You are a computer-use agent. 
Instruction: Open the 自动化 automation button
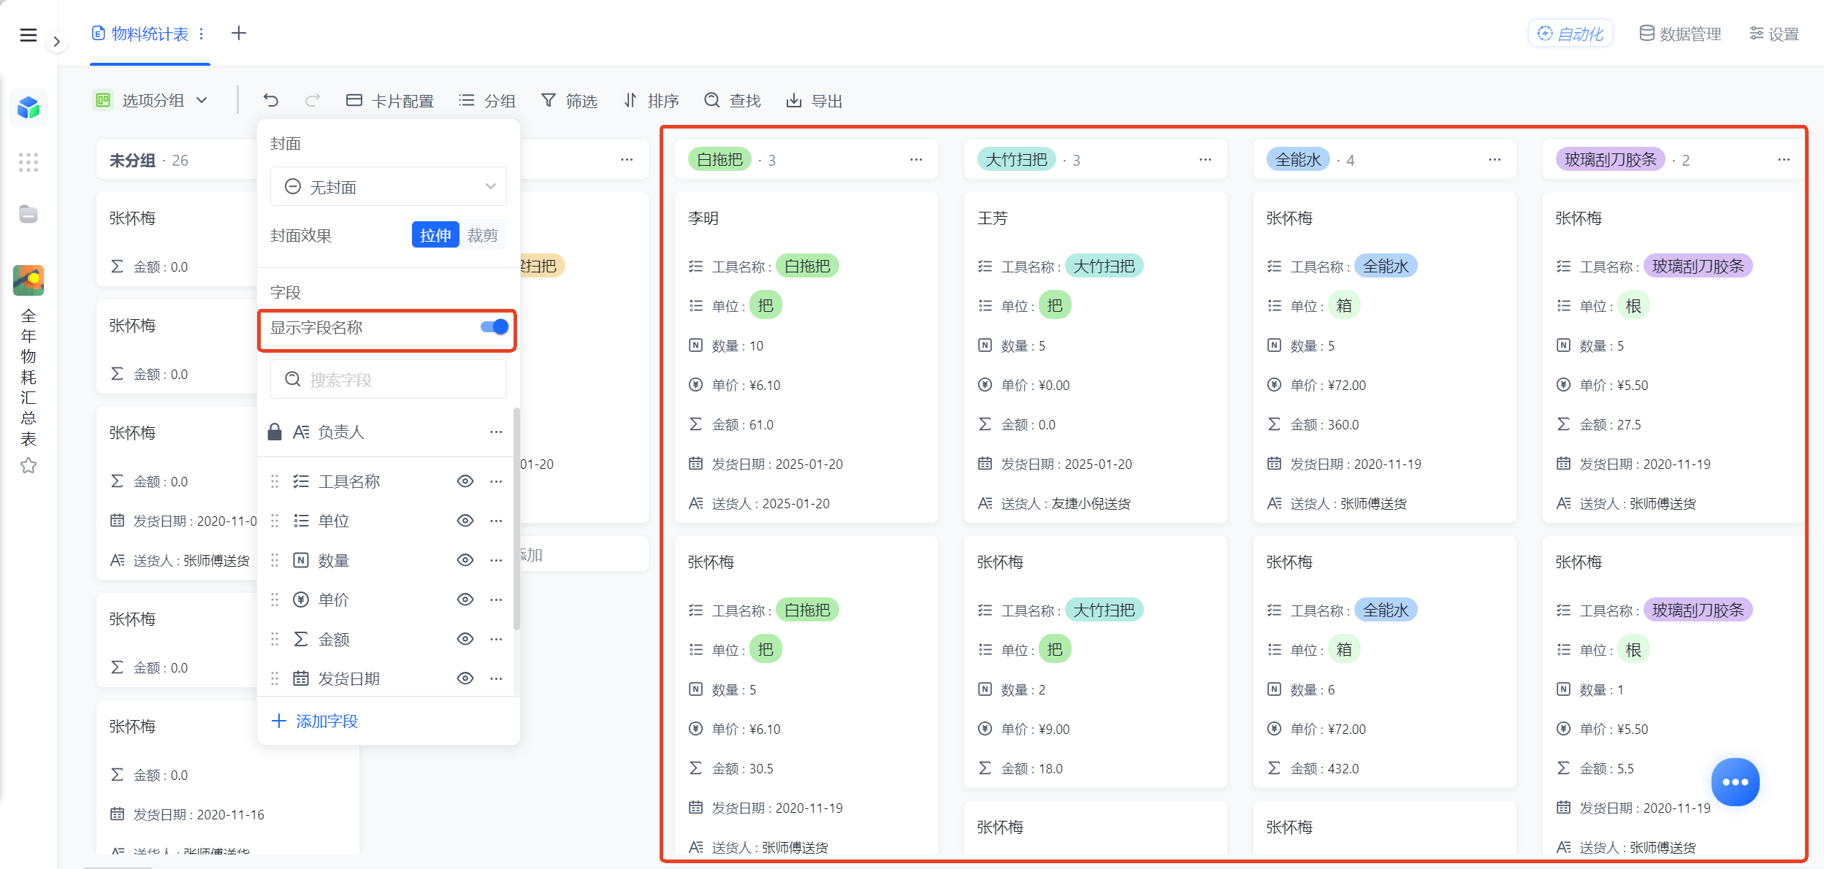[1570, 34]
